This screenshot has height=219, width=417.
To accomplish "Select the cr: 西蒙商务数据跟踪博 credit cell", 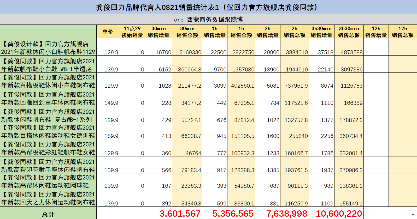I will (208, 20).
